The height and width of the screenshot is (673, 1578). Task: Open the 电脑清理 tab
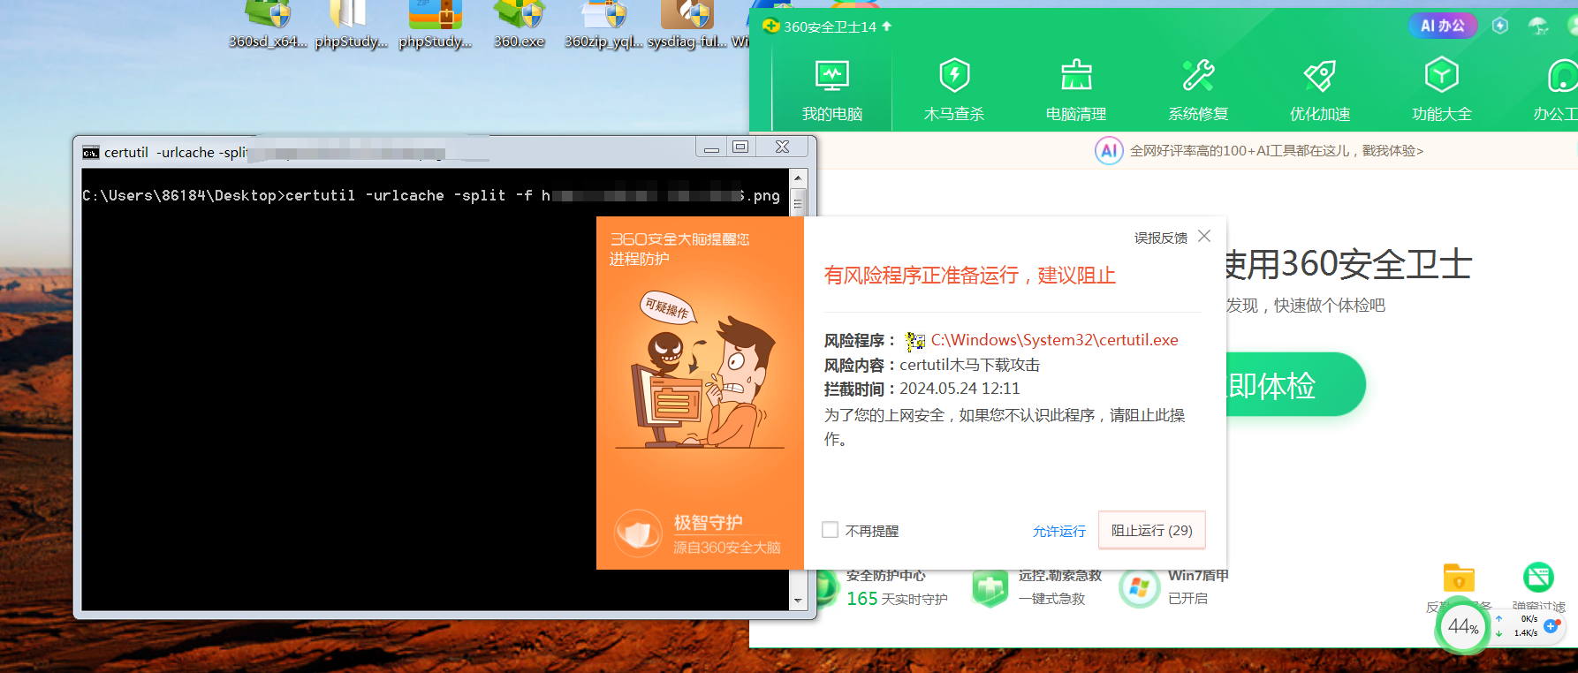click(1076, 90)
